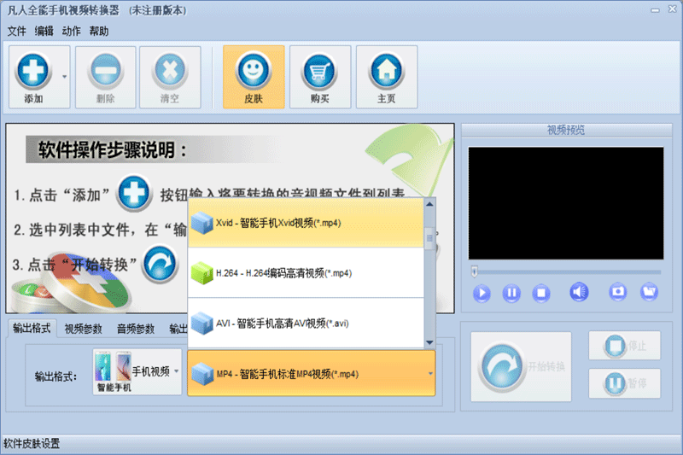Click the 删除 (Delete) toolbar button

105,77
